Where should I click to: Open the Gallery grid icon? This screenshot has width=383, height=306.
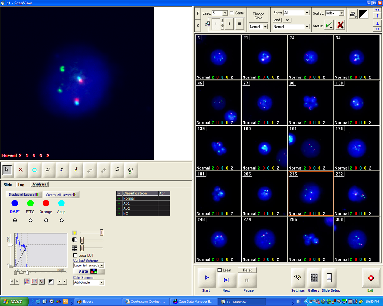pos(314,278)
